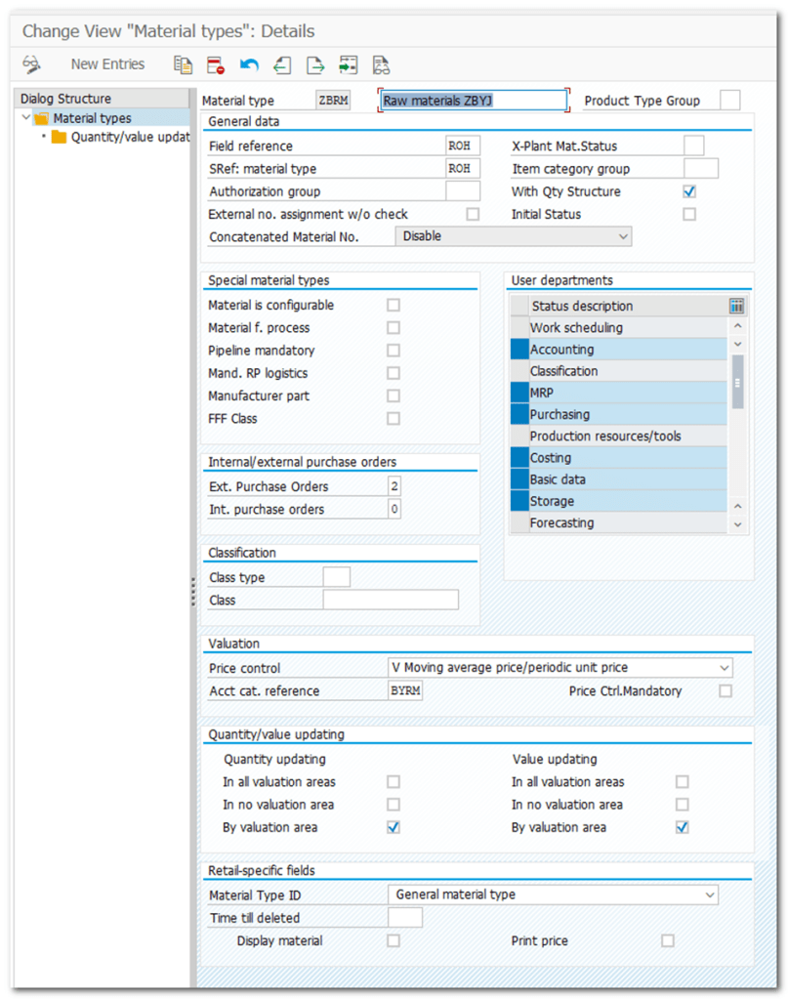Collapse the Material types tree node
This screenshot has width=788, height=999.
click(26, 118)
